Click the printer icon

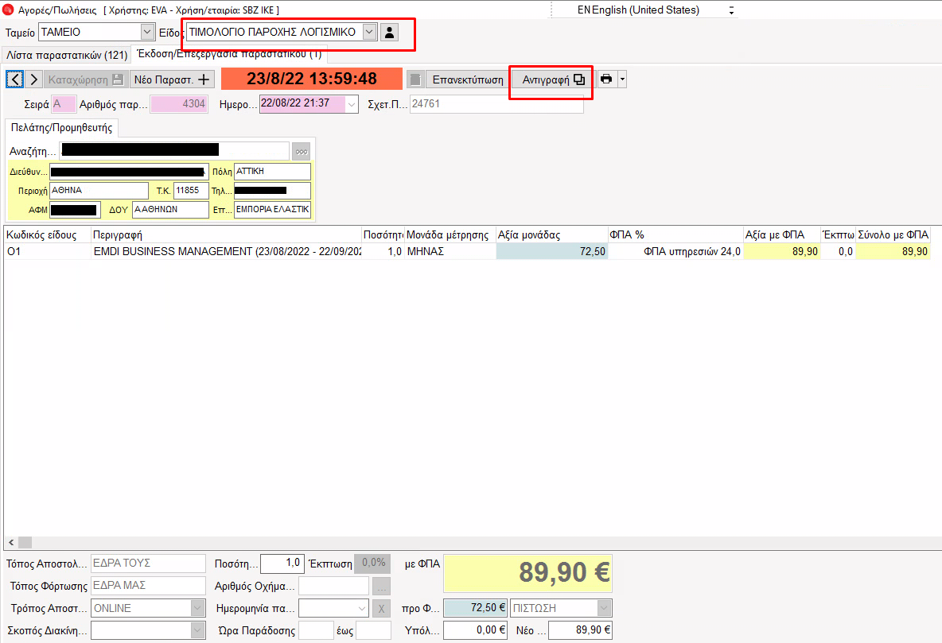click(606, 79)
